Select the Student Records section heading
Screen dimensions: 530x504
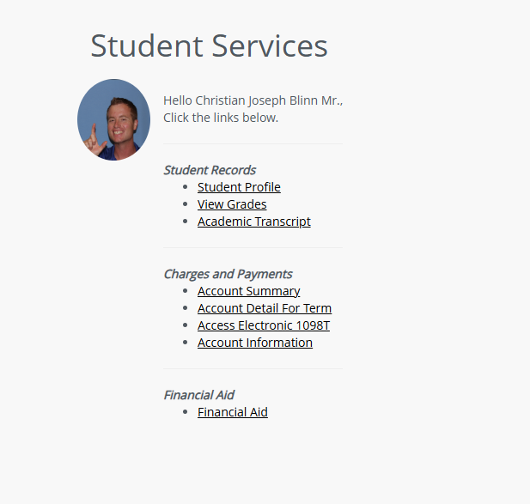coord(210,170)
